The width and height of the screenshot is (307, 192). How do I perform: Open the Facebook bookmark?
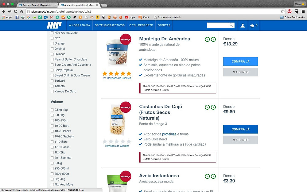pos(17,17)
